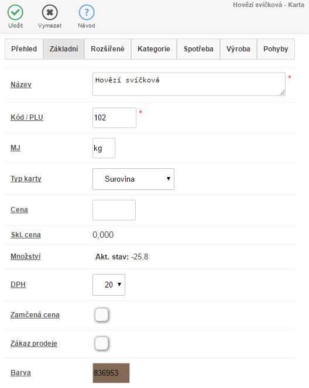This screenshot has width=309, height=388.
Task: Open the Typ karty Surovina dropdown
Action: click(133, 179)
